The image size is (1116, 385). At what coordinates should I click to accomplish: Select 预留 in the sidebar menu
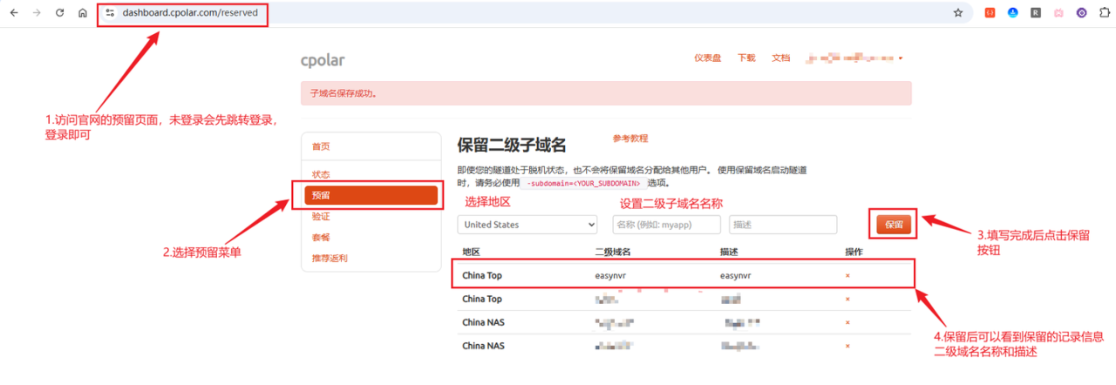371,195
